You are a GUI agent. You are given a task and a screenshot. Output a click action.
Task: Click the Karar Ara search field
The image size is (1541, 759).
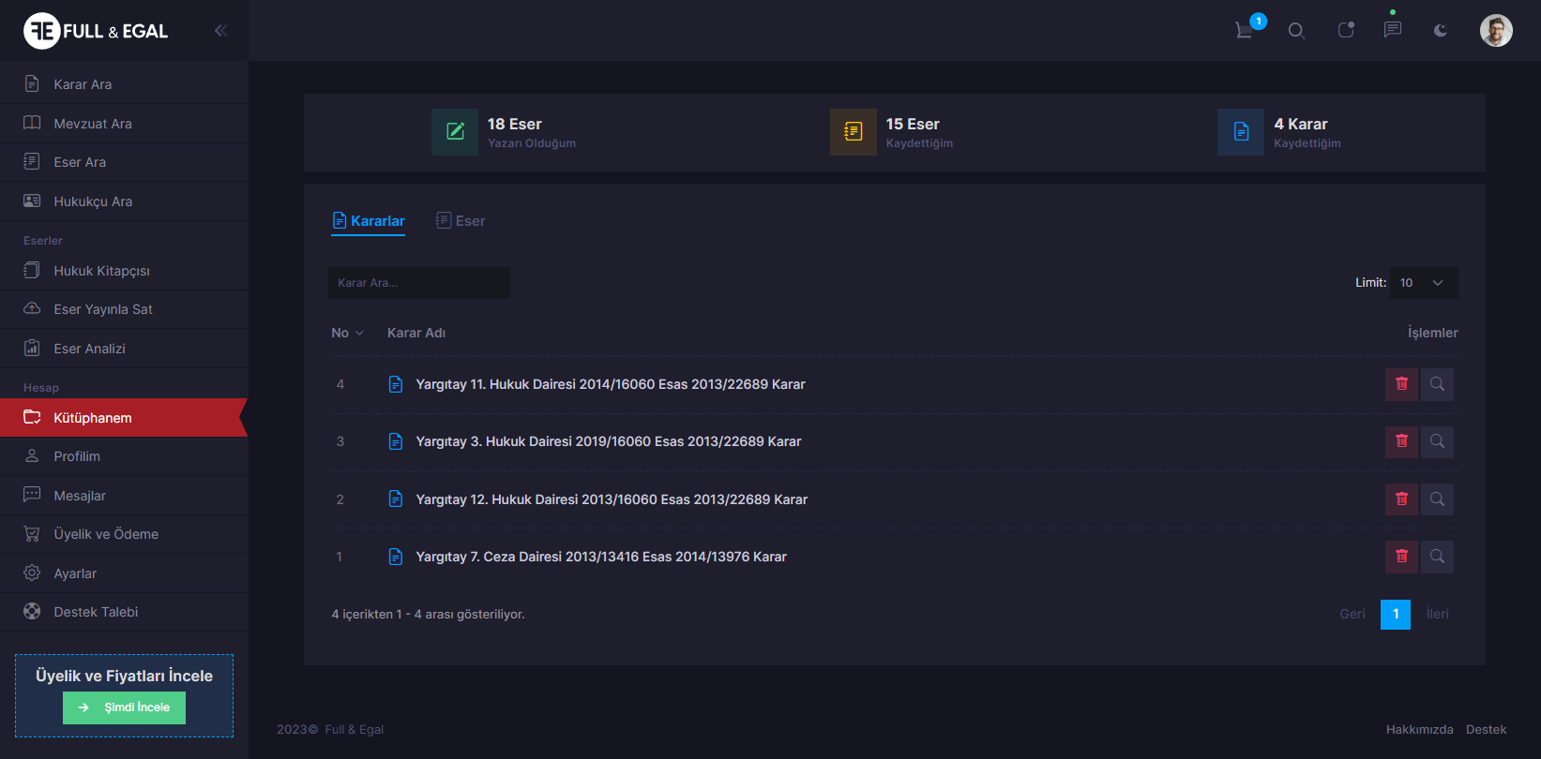(x=418, y=283)
